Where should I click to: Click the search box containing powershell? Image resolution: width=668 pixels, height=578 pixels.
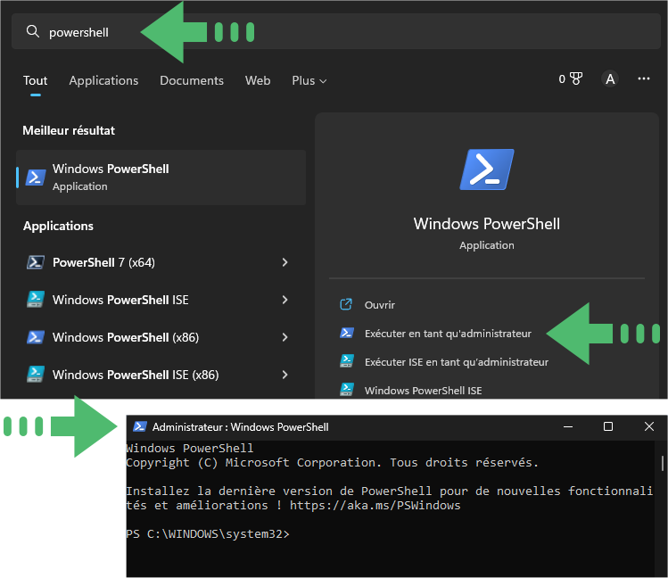335,31
